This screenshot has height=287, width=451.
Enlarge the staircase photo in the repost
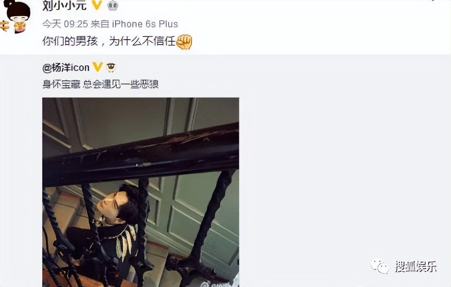click(x=141, y=192)
